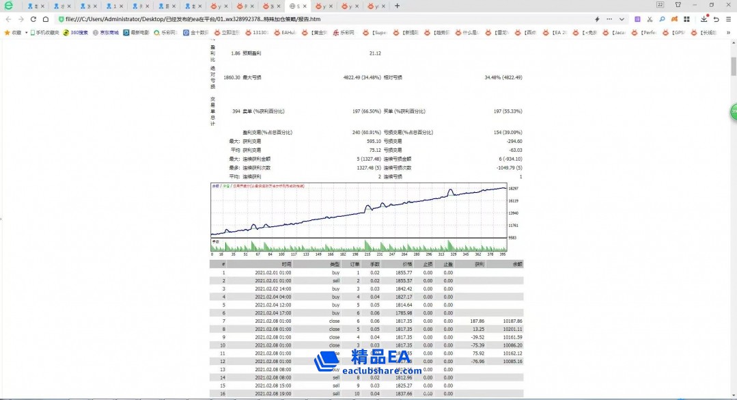Image resolution: width=737 pixels, height=400 pixels.
Task: Open the 京东商城 bookmark
Action: 106,32
